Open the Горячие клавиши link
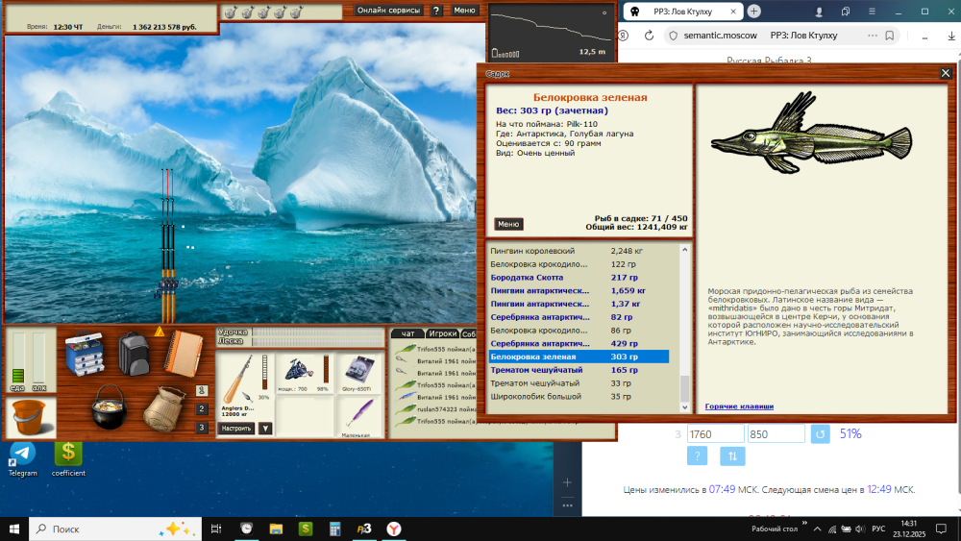 click(x=739, y=406)
